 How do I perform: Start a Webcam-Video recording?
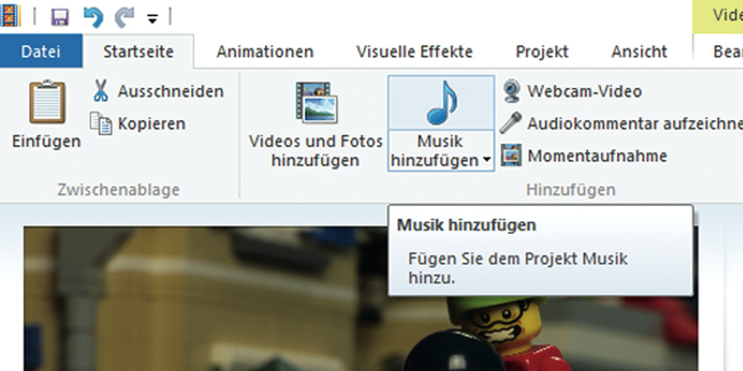[x=573, y=92]
